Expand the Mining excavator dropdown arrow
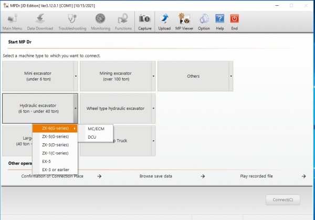 (x=153, y=76)
